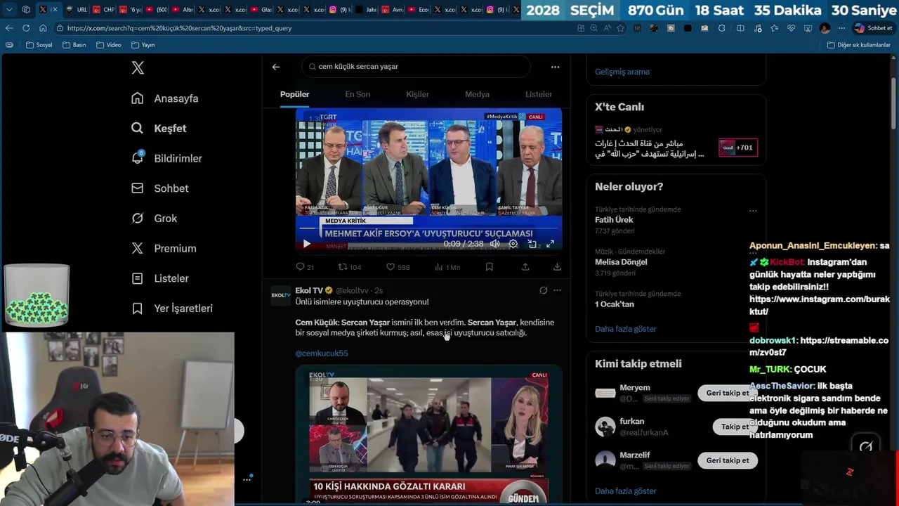Screen dimensions: 899x506
Task: Reload the page in browser
Action: click(x=26, y=28)
